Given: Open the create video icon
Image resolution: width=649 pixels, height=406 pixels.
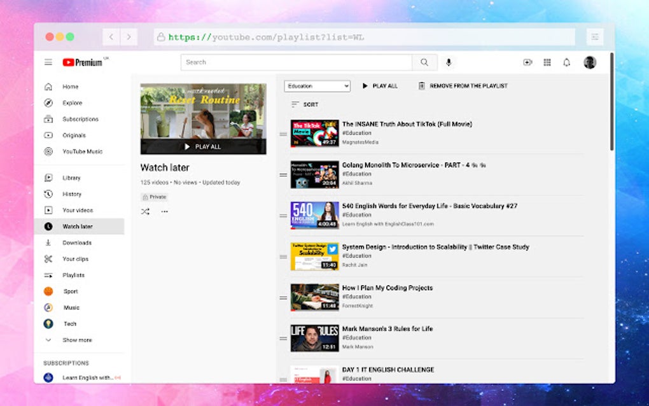Looking at the screenshot, I should [527, 62].
